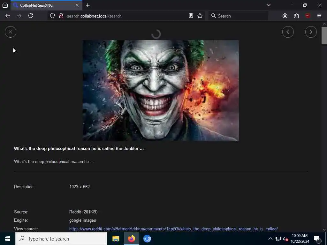Open the reddit.com BatmanArkham source link
Image resolution: width=327 pixels, height=245 pixels.
173,229
